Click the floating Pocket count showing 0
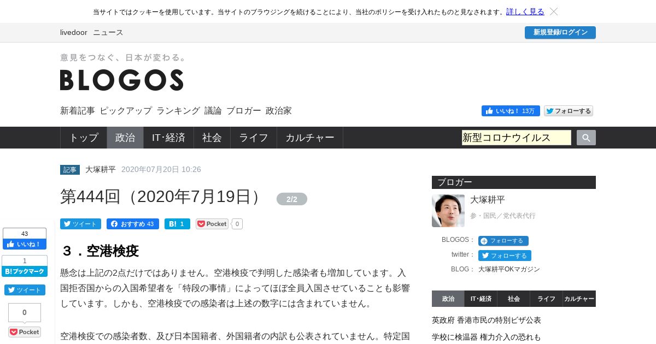Viewport: 656px width, 344px height. click(25, 312)
